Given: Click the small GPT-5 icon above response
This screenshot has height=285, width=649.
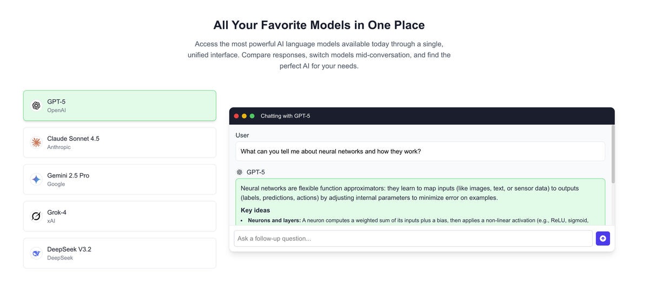Looking at the screenshot, I should [x=240, y=172].
